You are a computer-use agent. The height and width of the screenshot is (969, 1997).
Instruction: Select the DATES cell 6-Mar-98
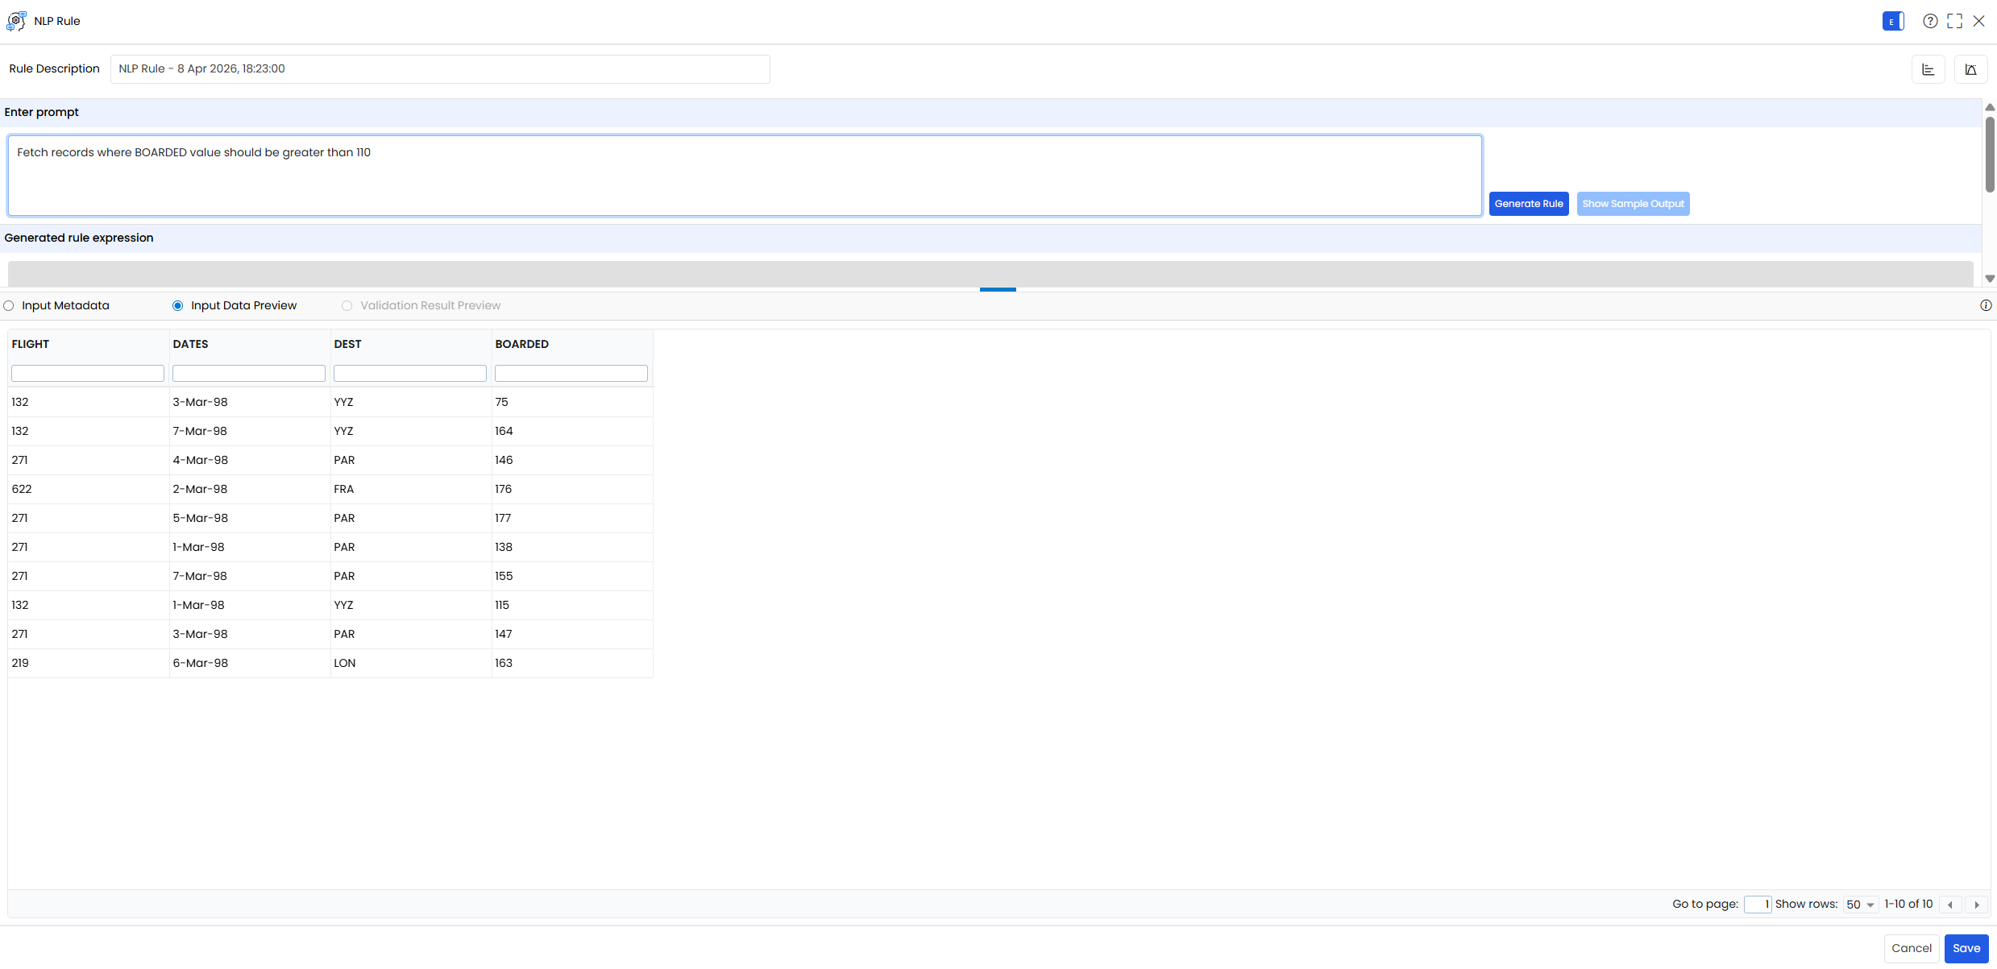tap(250, 663)
